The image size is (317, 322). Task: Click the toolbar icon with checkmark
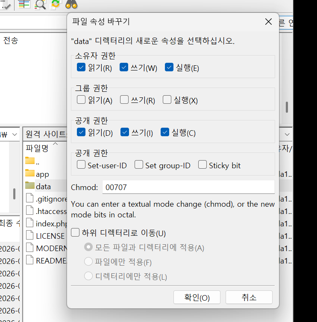6,5
